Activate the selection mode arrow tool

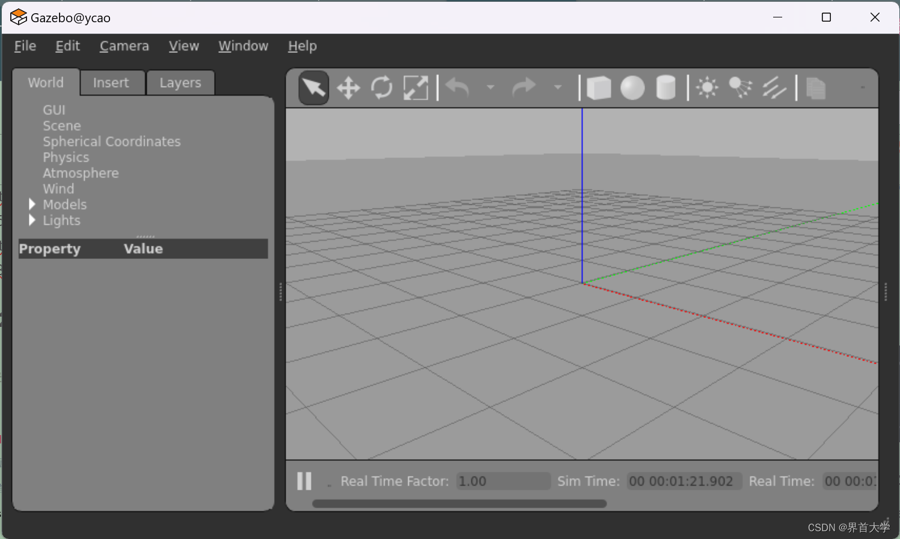click(314, 88)
